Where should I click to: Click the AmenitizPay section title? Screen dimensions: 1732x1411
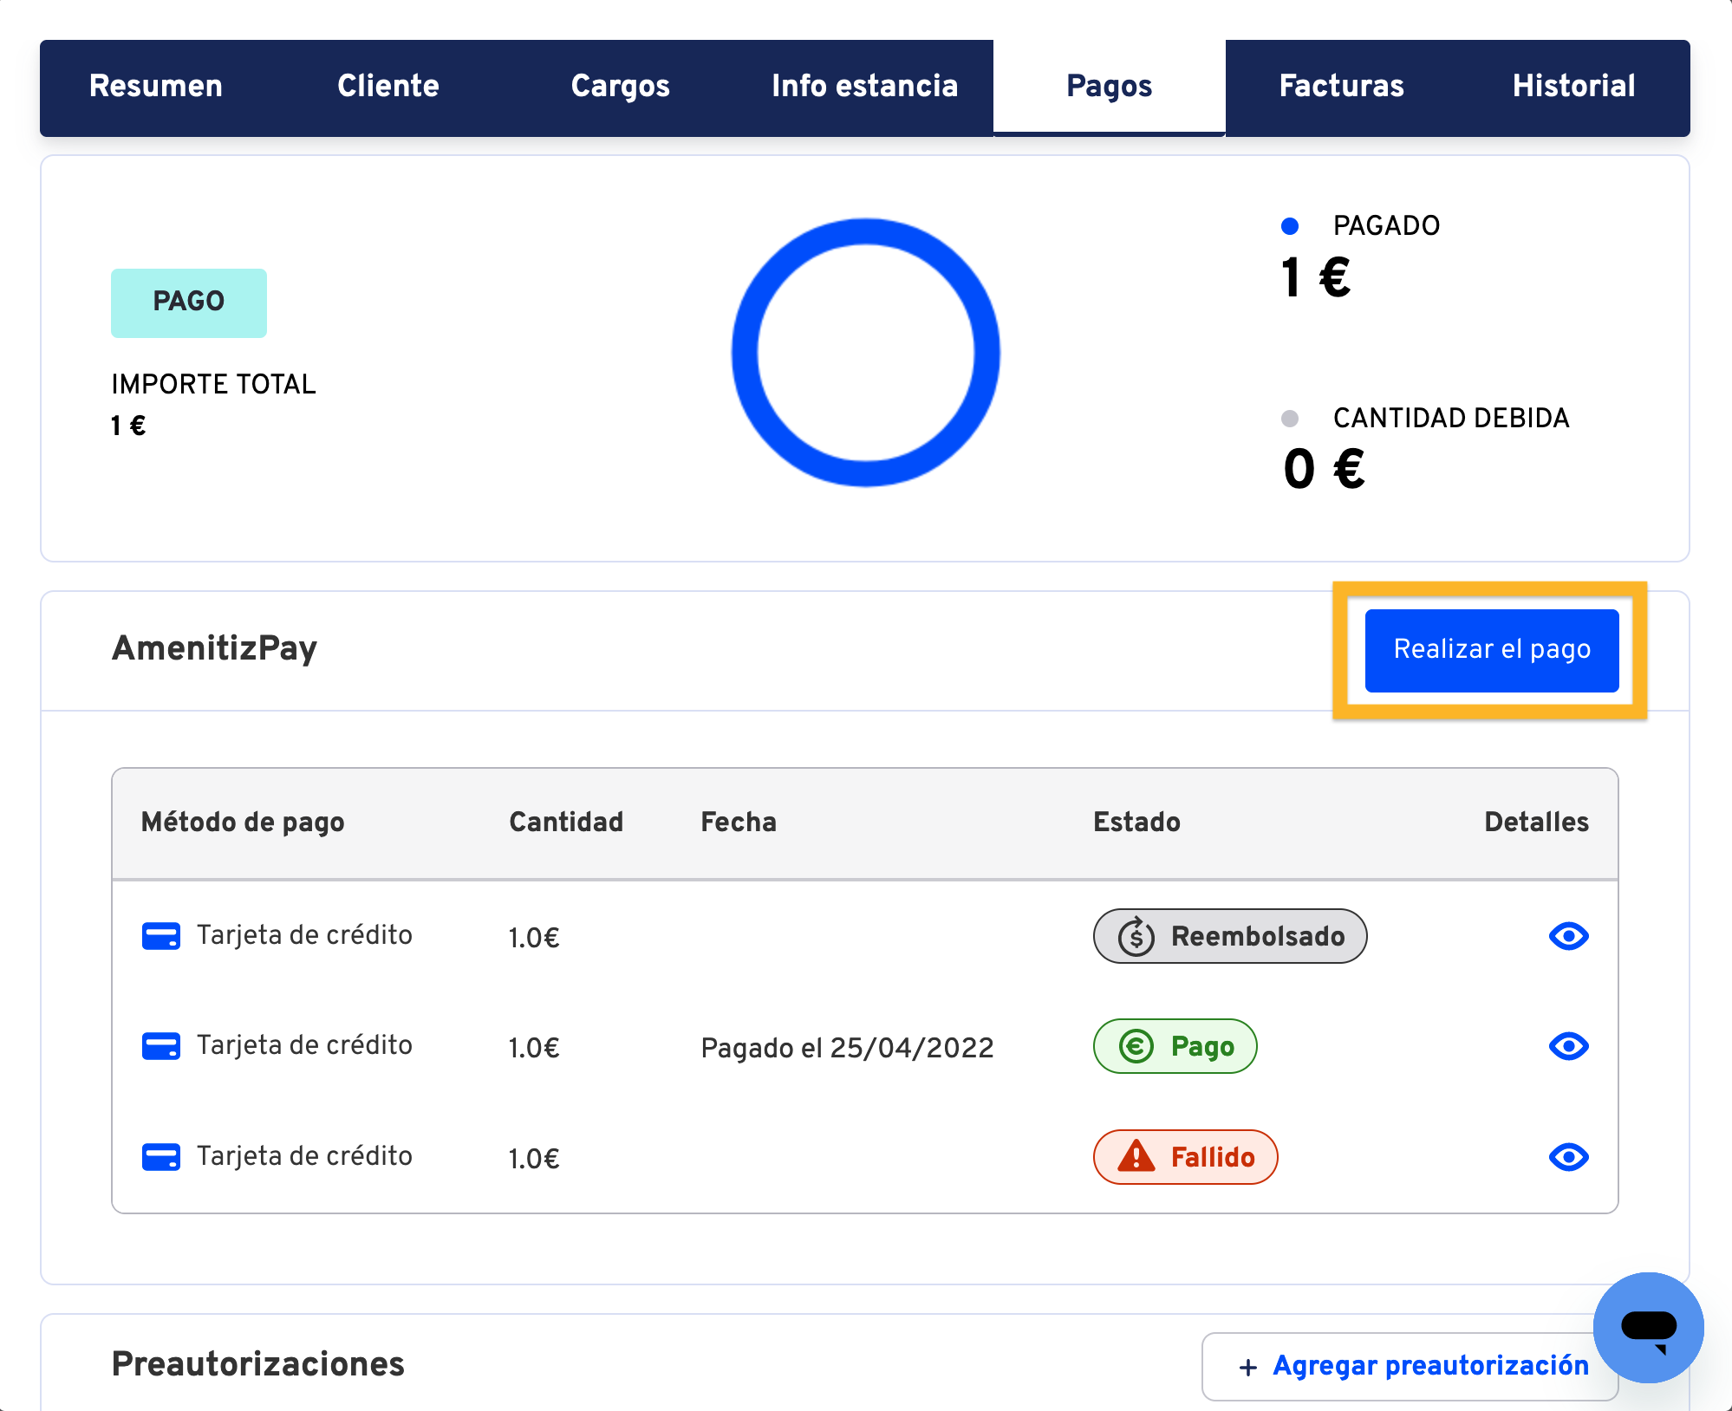click(214, 649)
